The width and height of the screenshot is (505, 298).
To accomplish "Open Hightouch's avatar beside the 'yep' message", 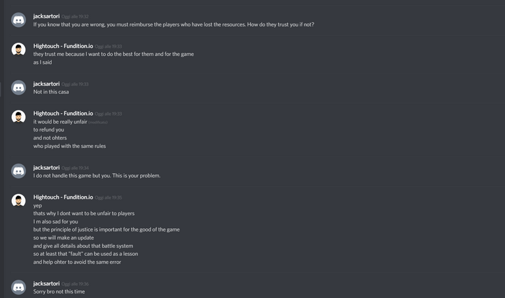I will pos(18,201).
